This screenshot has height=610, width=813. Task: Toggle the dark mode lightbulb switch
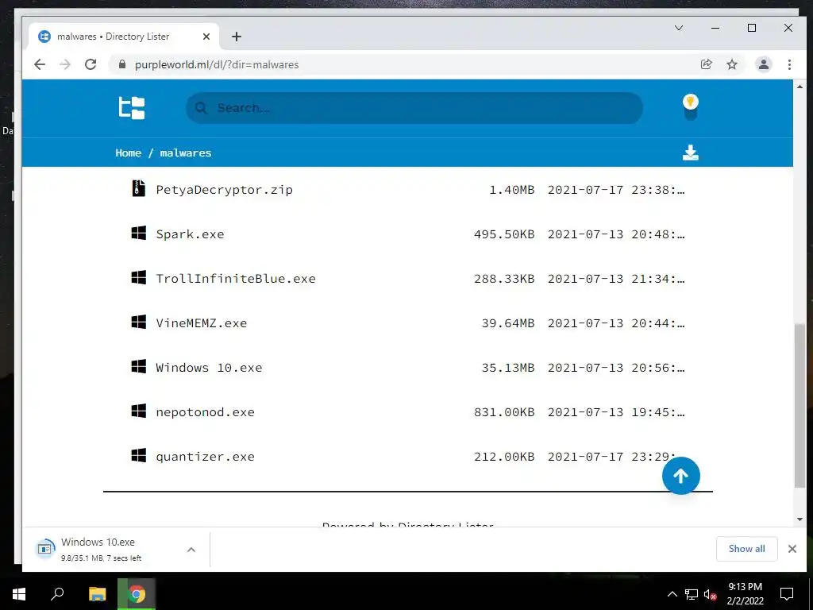[x=690, y=107]
